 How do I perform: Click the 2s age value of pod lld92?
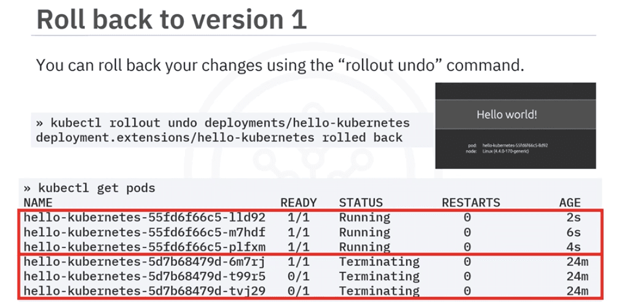pos(574,217)
